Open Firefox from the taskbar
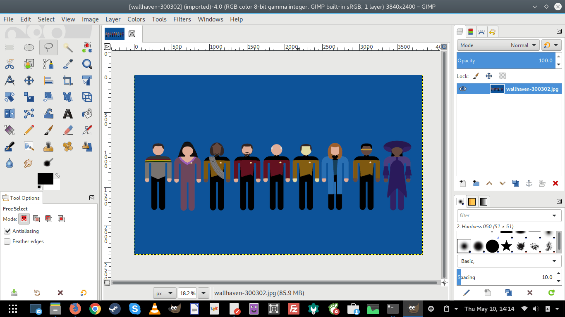 [x=75, y=308]
